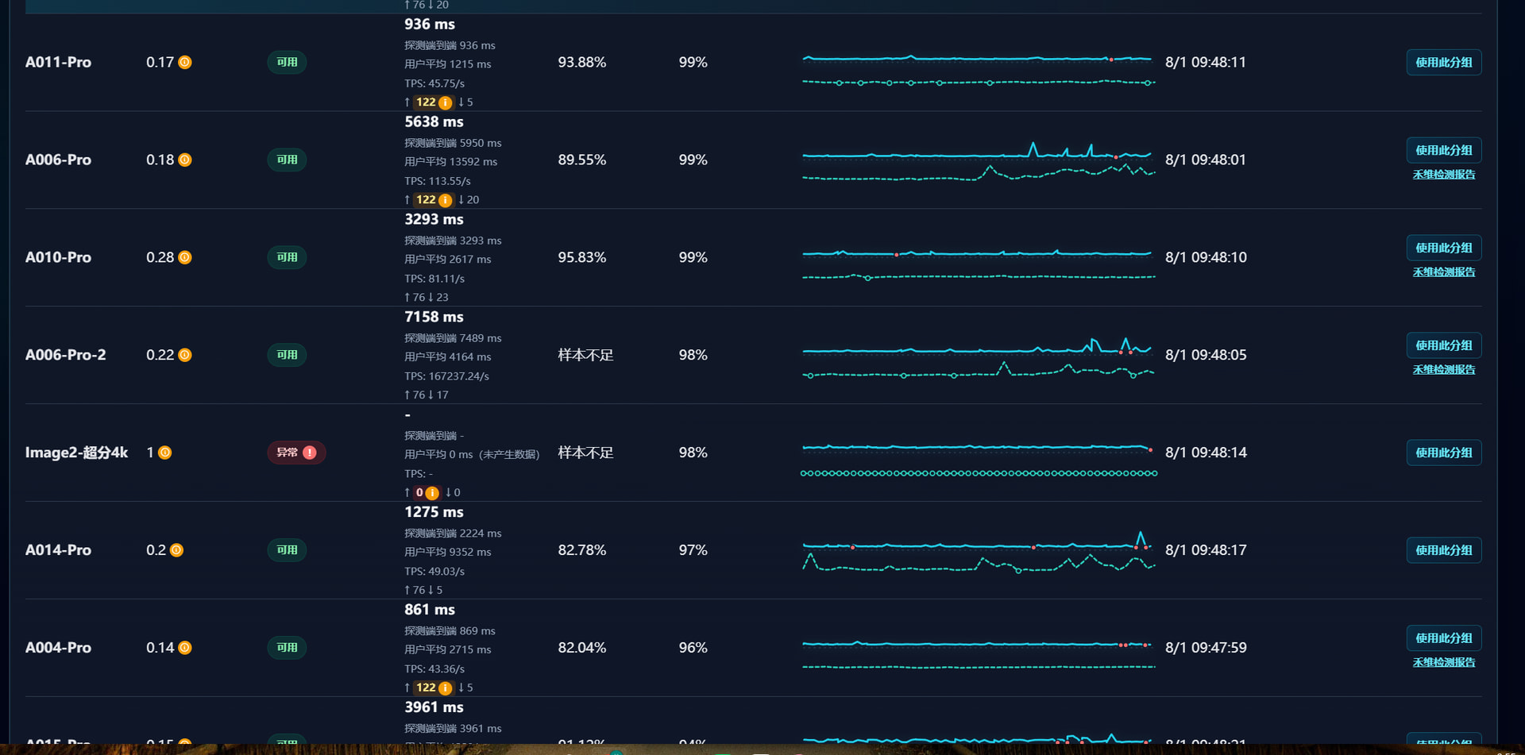
Task: Click 使用此分组 in the A004-Pro row
Action: (1443, 638)
